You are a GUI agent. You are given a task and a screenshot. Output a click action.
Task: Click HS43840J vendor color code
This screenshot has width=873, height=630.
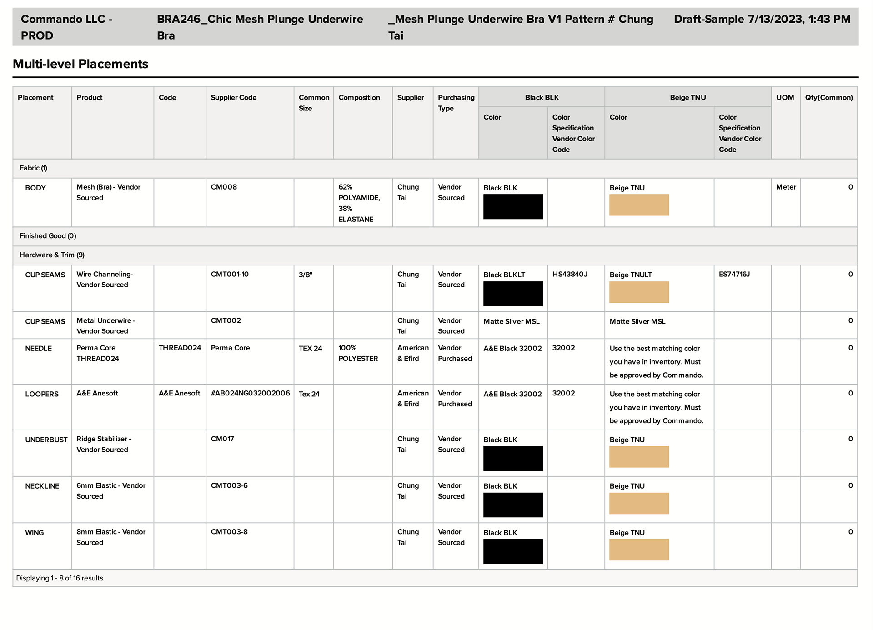point(569,274)
